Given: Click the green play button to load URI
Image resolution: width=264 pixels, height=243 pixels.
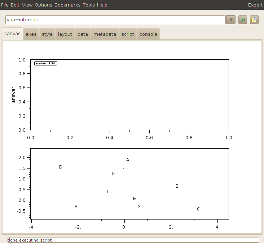Looking at the screenshot, I should coord(243,20).
